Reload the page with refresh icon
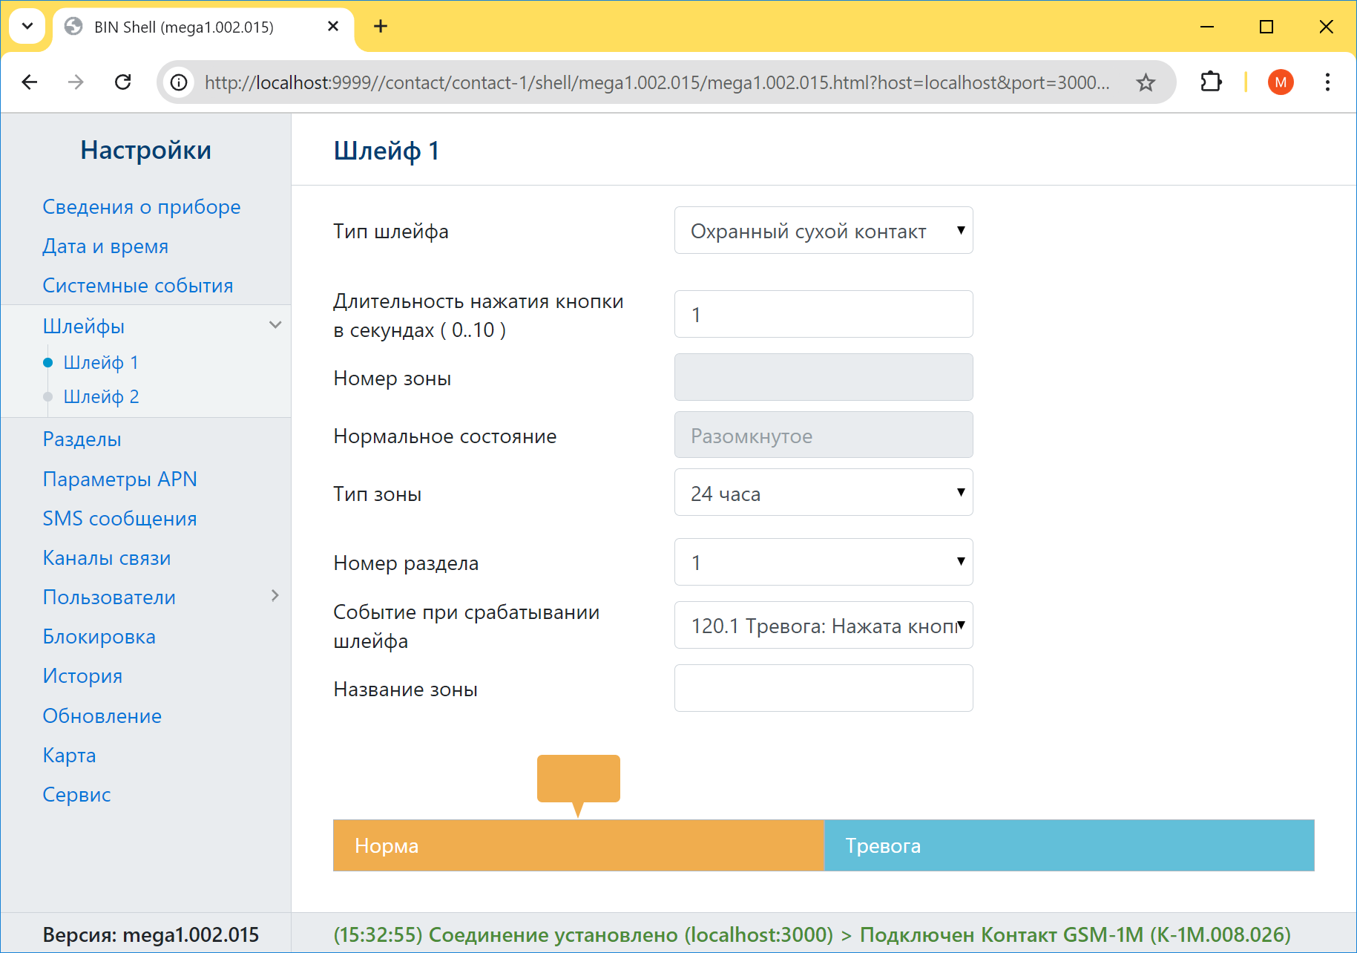This screenshot has height=953, width=1357. point(123,82)
